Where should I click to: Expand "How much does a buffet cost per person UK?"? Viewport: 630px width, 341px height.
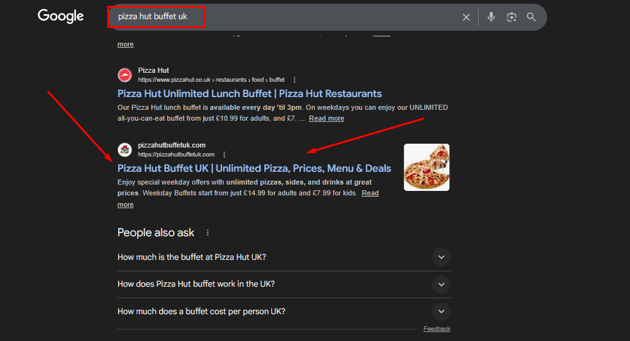pyautogui.click(x=441, y=312)
